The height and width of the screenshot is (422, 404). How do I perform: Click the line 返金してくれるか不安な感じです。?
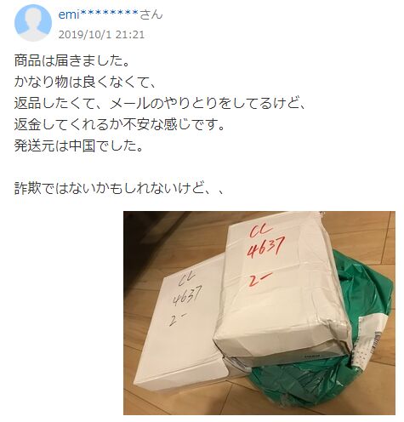tap(119, 124)
